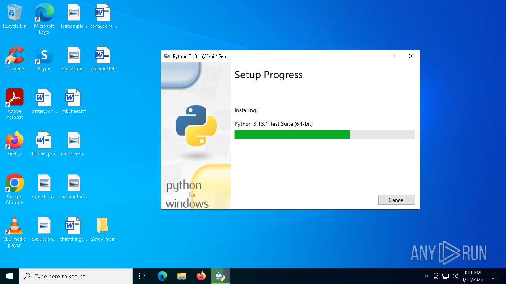Viewport: 506px width, 284px height.
Task: Select the distancepro... Word document
Action: click(x=44, y=144)
